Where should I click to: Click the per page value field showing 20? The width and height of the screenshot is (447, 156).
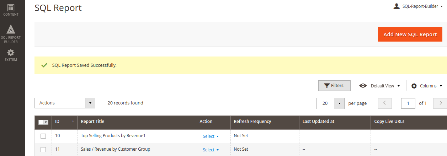(325, 103)
